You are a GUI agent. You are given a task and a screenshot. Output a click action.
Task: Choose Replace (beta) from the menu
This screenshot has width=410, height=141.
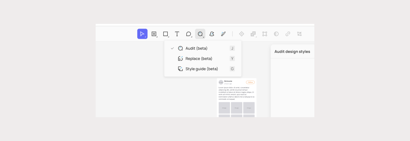coord(199,59)
